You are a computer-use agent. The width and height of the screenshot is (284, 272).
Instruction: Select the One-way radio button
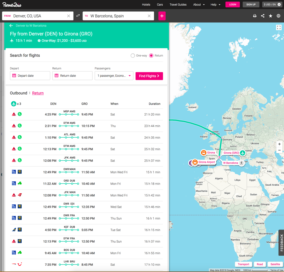(133, 55)
